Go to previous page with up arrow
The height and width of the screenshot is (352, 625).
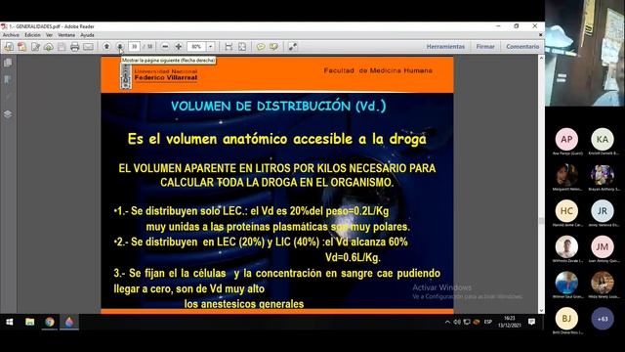coord(106,47)
